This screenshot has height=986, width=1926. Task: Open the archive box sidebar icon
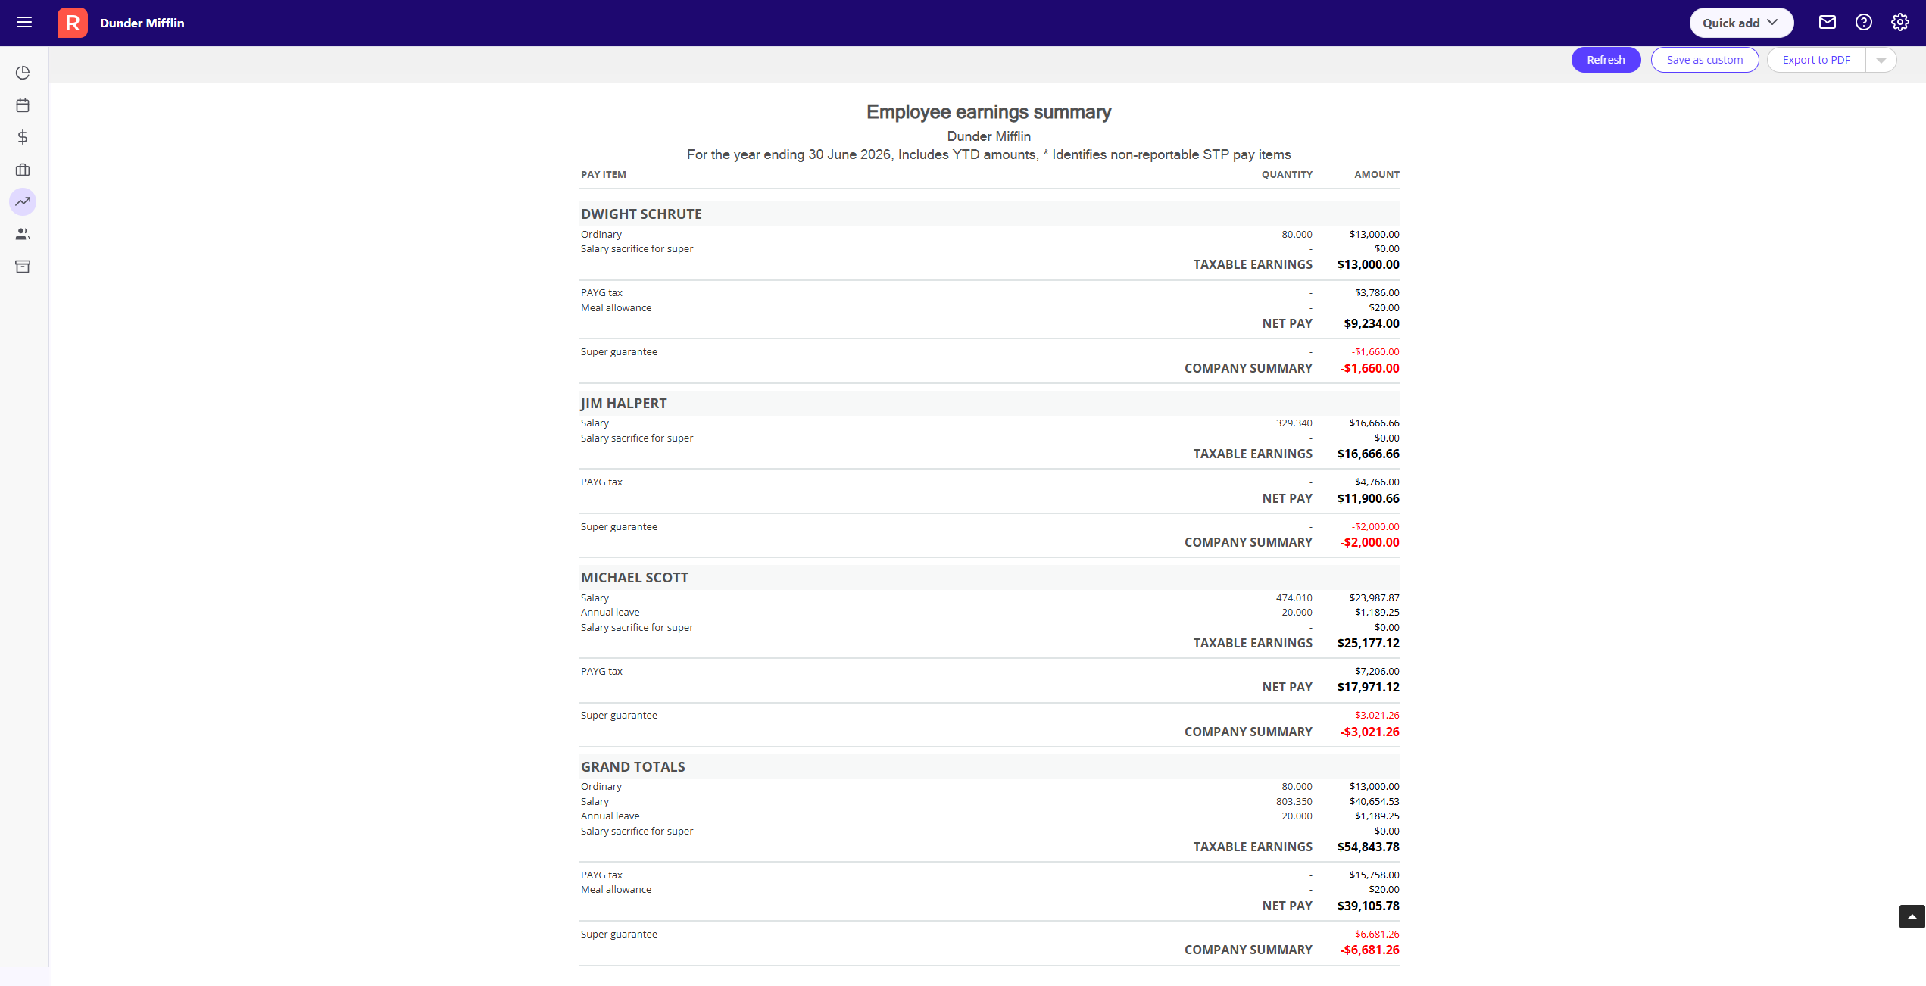pos(23,267)
